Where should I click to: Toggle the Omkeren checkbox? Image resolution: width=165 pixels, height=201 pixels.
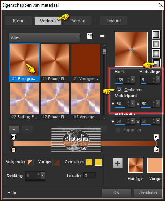(119, 90)
